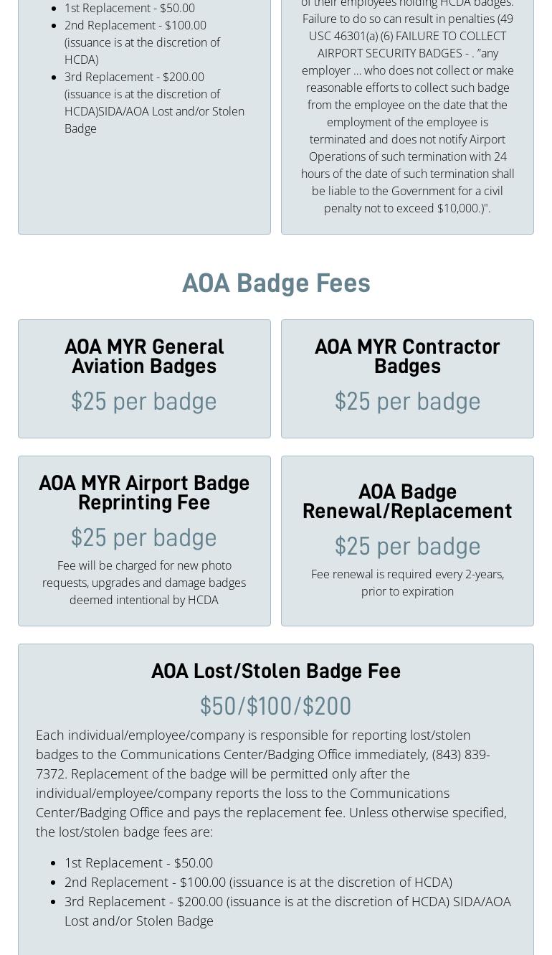The height and width of the screenshot is (955, 552).
Task: Click the "AOA Badge Fees" section heading
Action: pos(276,283)
